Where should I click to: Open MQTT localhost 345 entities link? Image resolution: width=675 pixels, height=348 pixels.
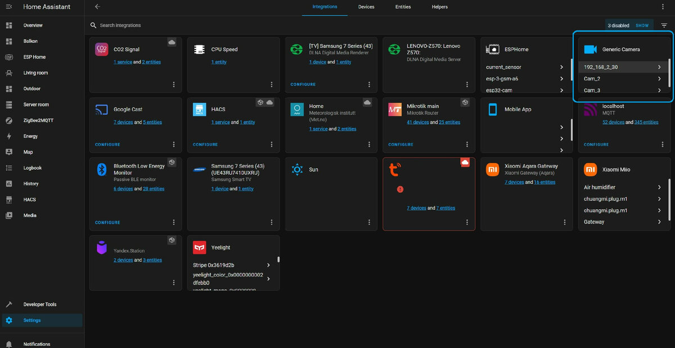pyautogui.click(x=645, y=122)
